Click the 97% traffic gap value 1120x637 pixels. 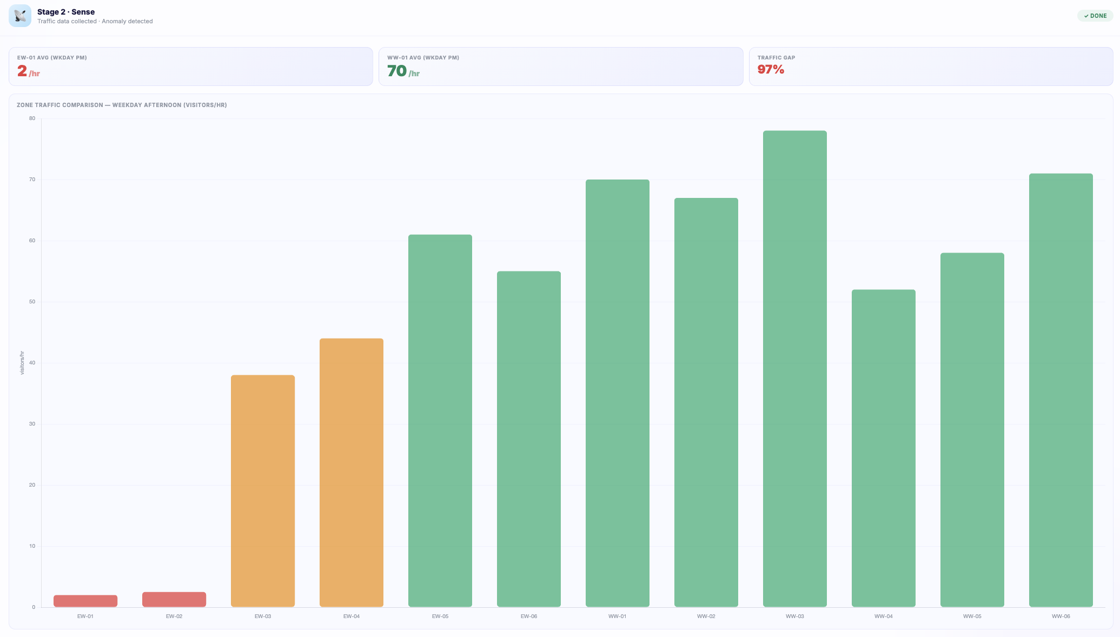click(771, 69)
